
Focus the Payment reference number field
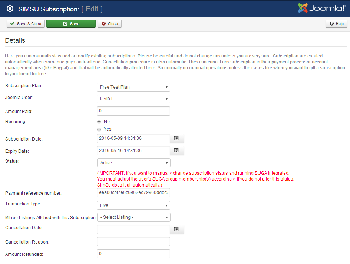pos(133,193)
